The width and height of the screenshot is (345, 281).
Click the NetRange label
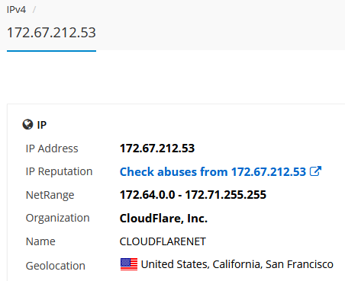coord(50,195)
